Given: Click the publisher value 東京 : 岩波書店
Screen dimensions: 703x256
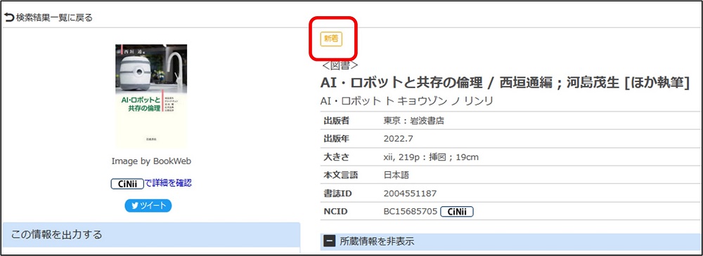Looking at the screenshot, I should (x=414, y=121).
